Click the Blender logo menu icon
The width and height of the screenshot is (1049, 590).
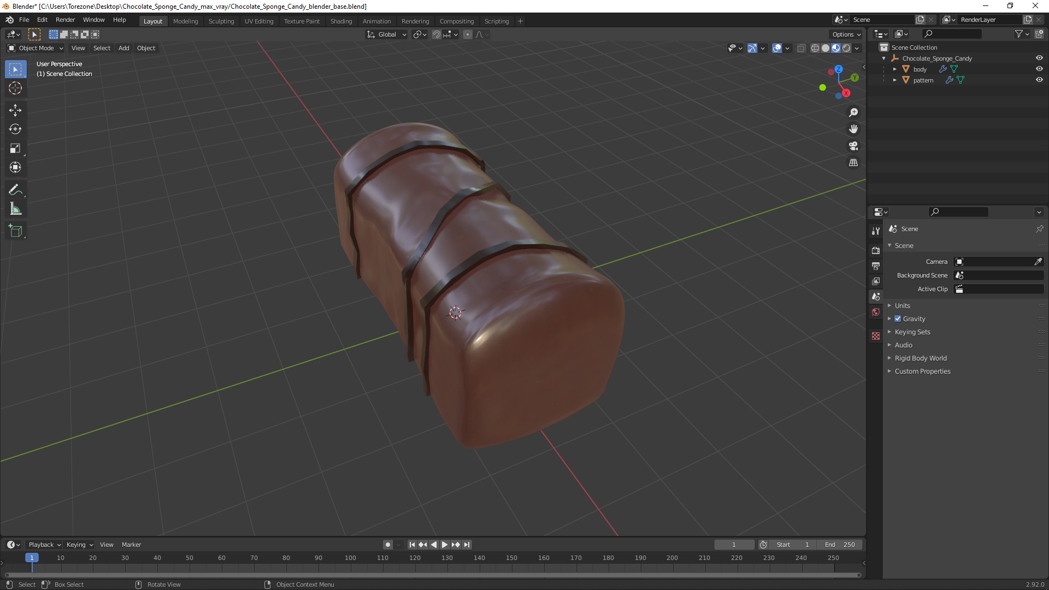9,20
